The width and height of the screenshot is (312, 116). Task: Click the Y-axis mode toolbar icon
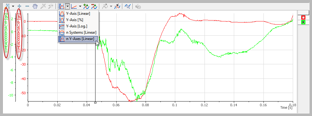click(61, 6)
